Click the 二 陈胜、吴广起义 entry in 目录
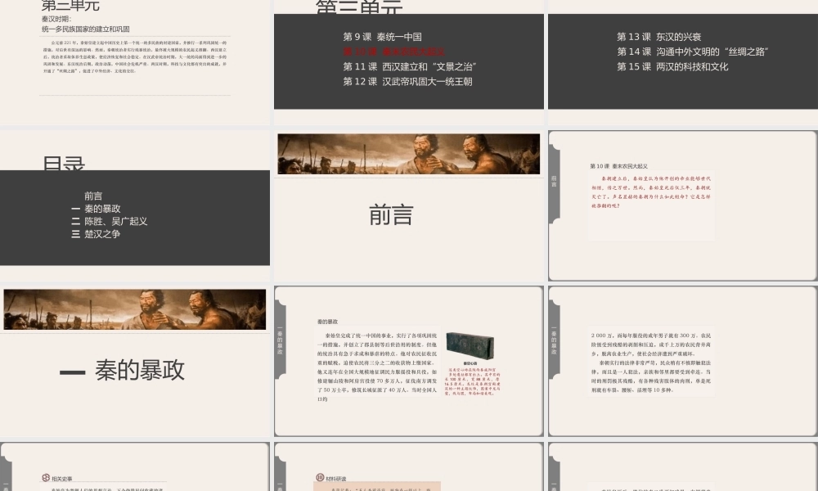This screenshot has height=491, width=818. (109, 221)
